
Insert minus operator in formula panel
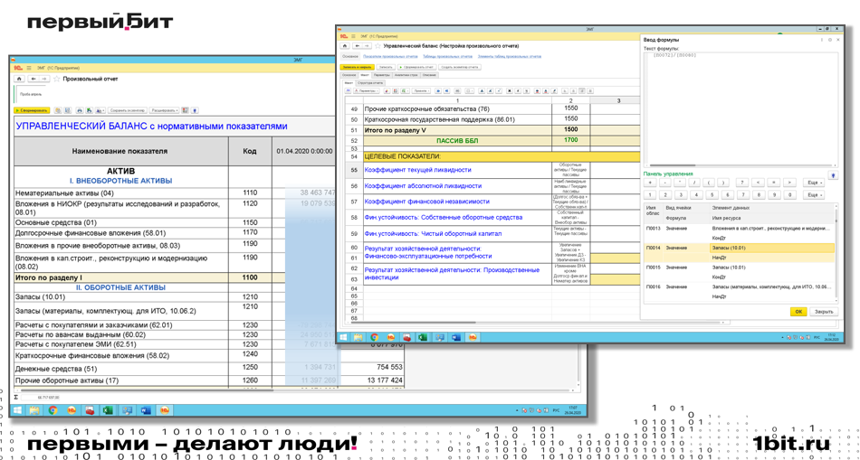[664, 183]
